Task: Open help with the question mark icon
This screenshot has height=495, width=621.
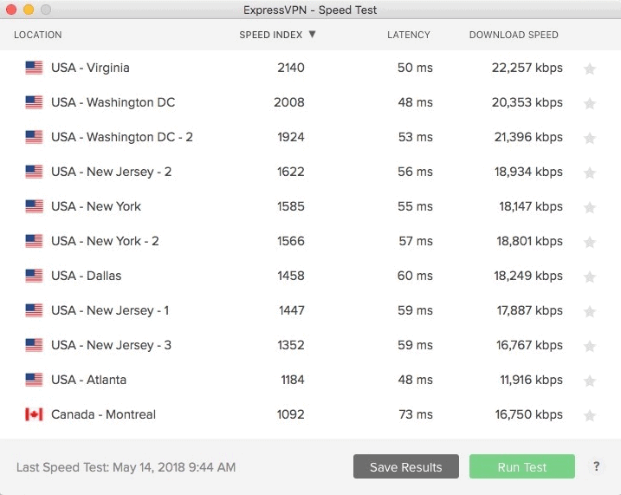Action: 597,466
